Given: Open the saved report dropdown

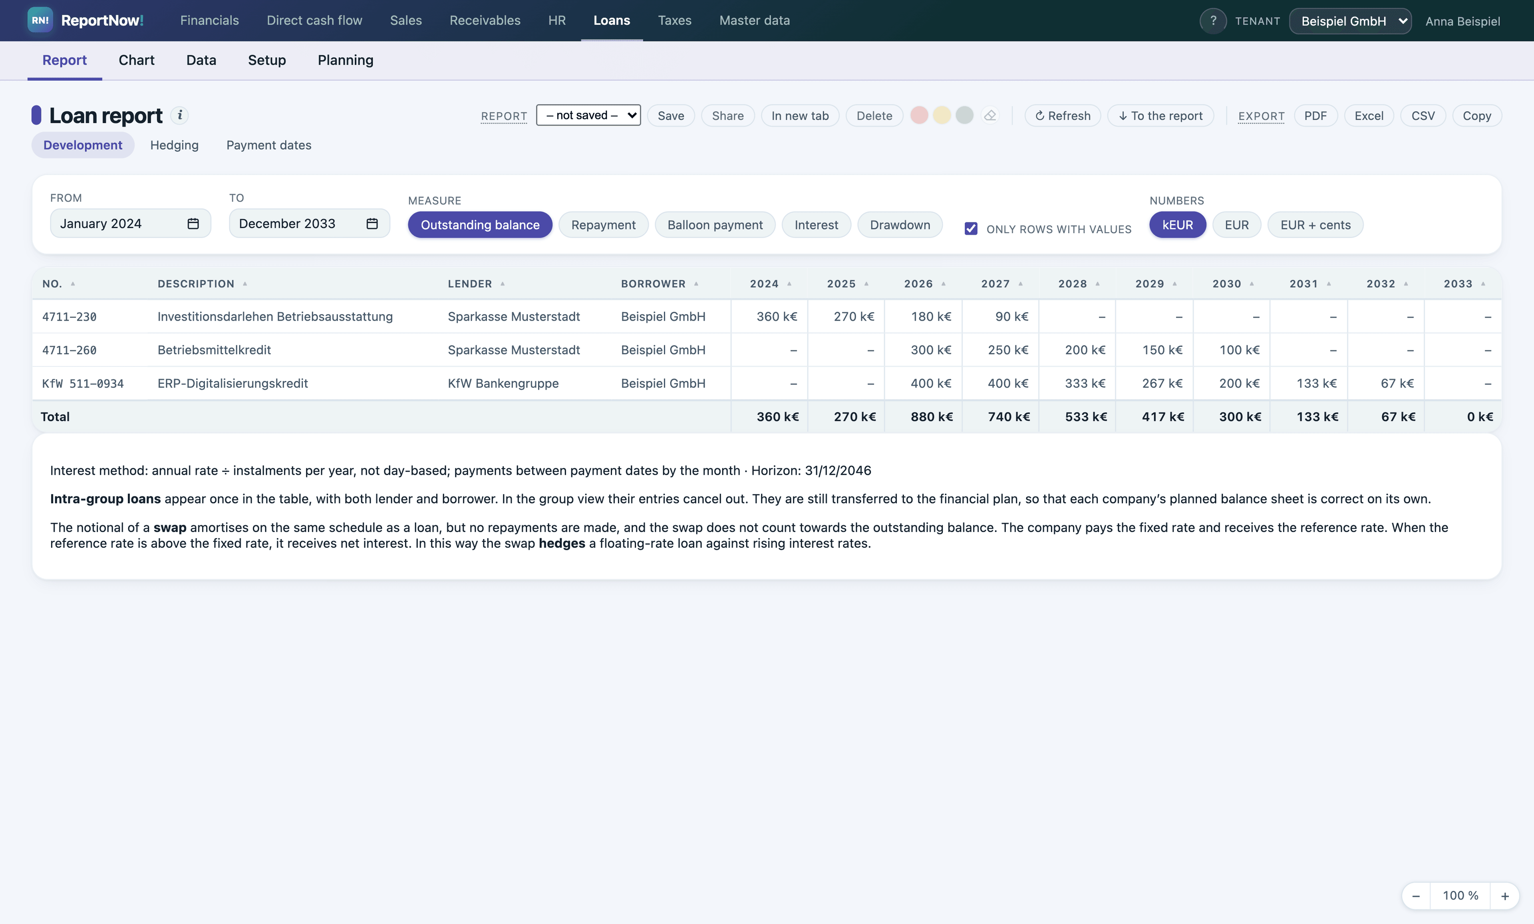Looking at the screenshot, I should (x=588, y=115).
